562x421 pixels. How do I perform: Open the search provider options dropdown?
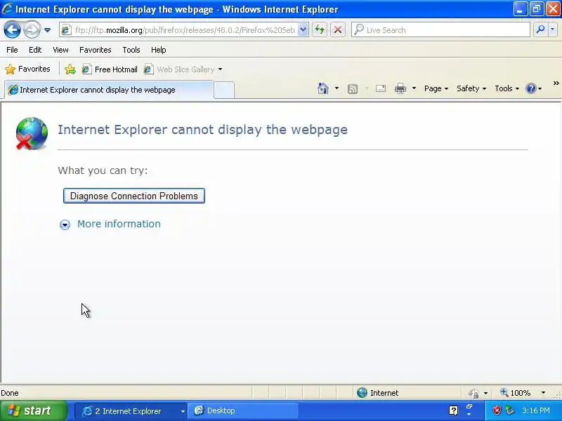[x=552, y=29]
